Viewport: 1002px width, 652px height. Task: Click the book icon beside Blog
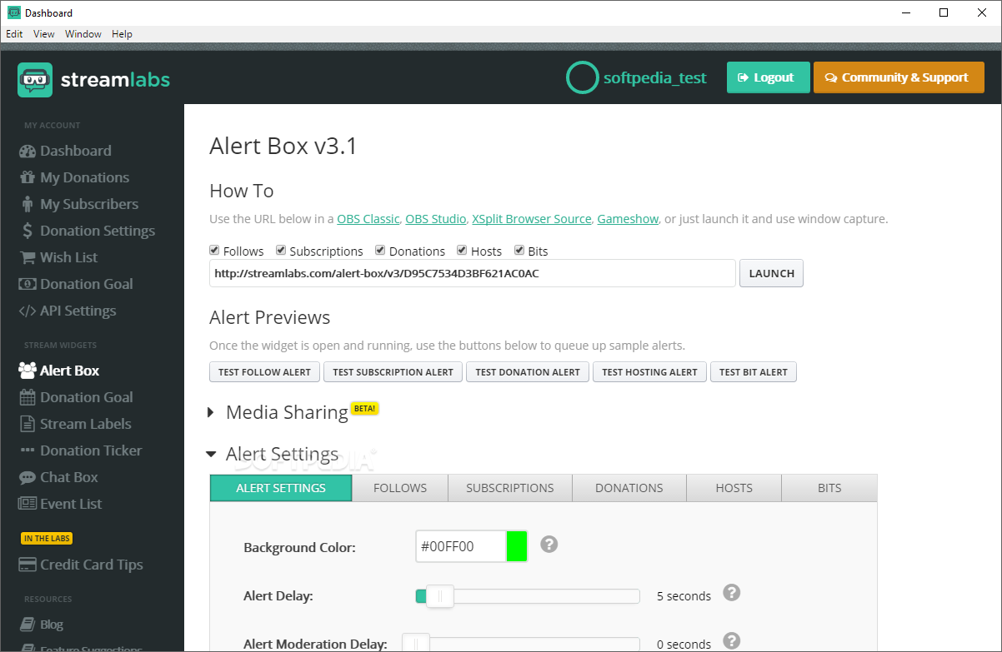(28, 625)
